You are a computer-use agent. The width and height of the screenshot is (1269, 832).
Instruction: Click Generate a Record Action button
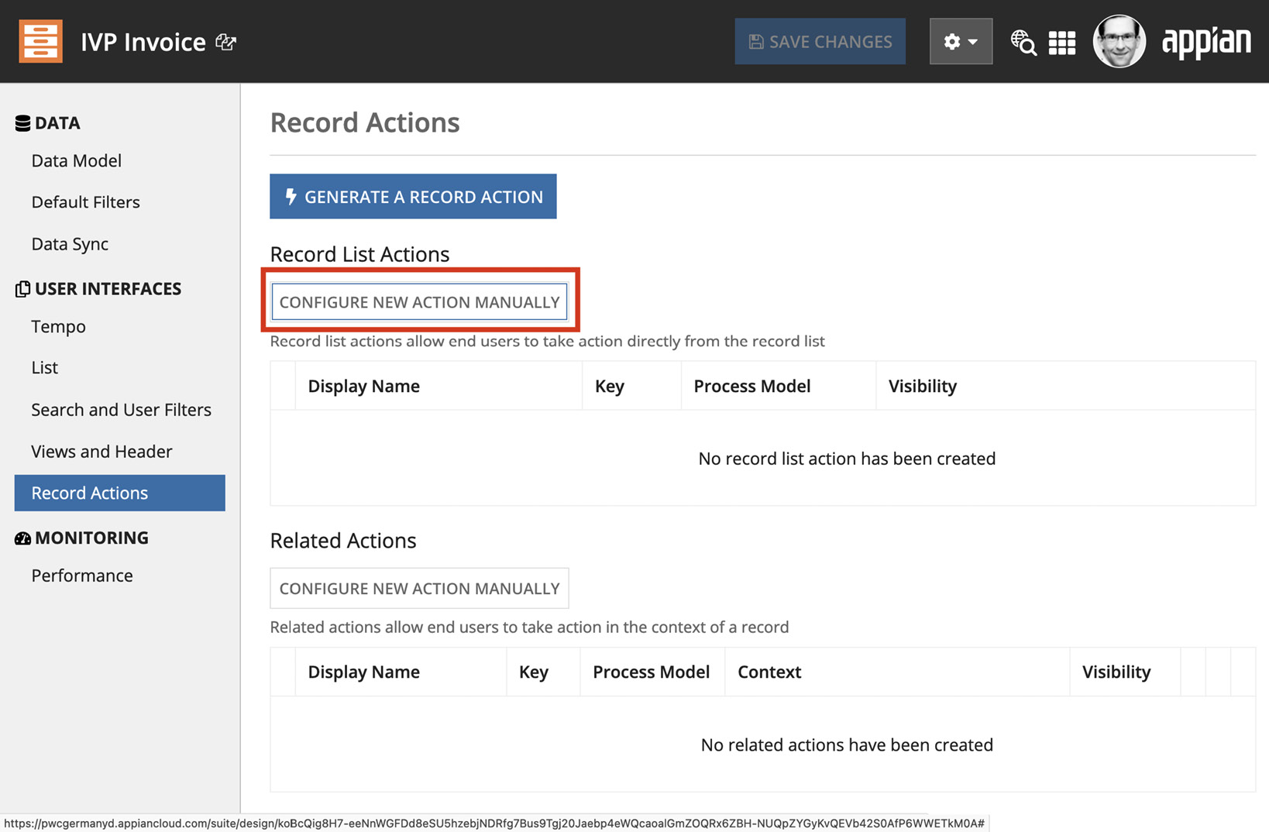(x=413, y=196)
